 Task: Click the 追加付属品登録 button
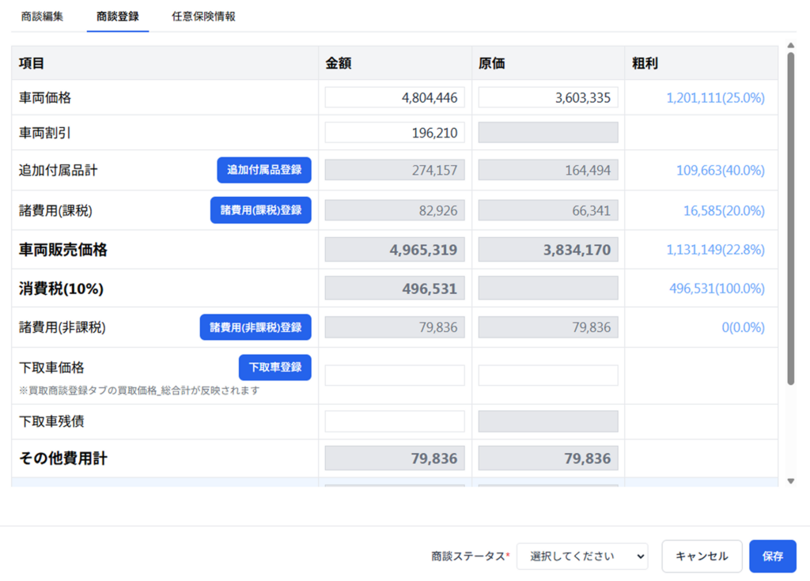coord(264,170)
